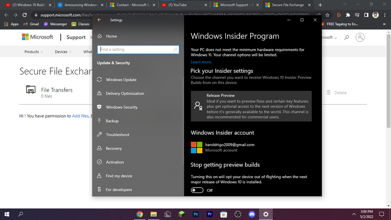Click the Support heading link
Viewport: 391px width, 220px height.
click(x=76, y=37)
